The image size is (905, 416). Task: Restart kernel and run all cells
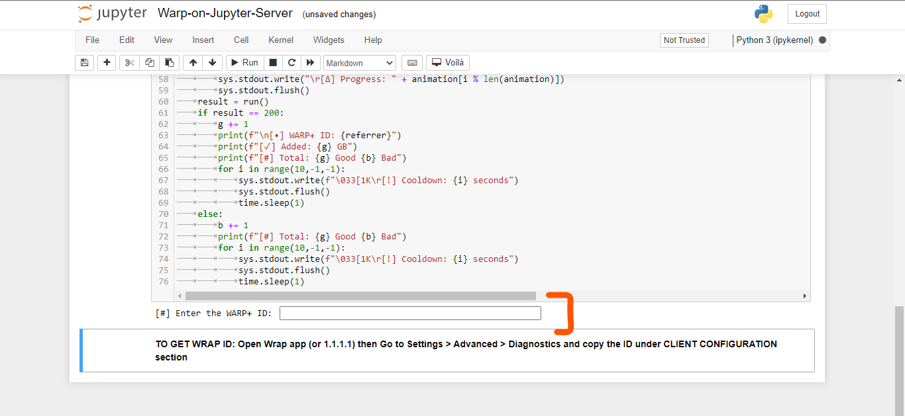click(309, 63)
